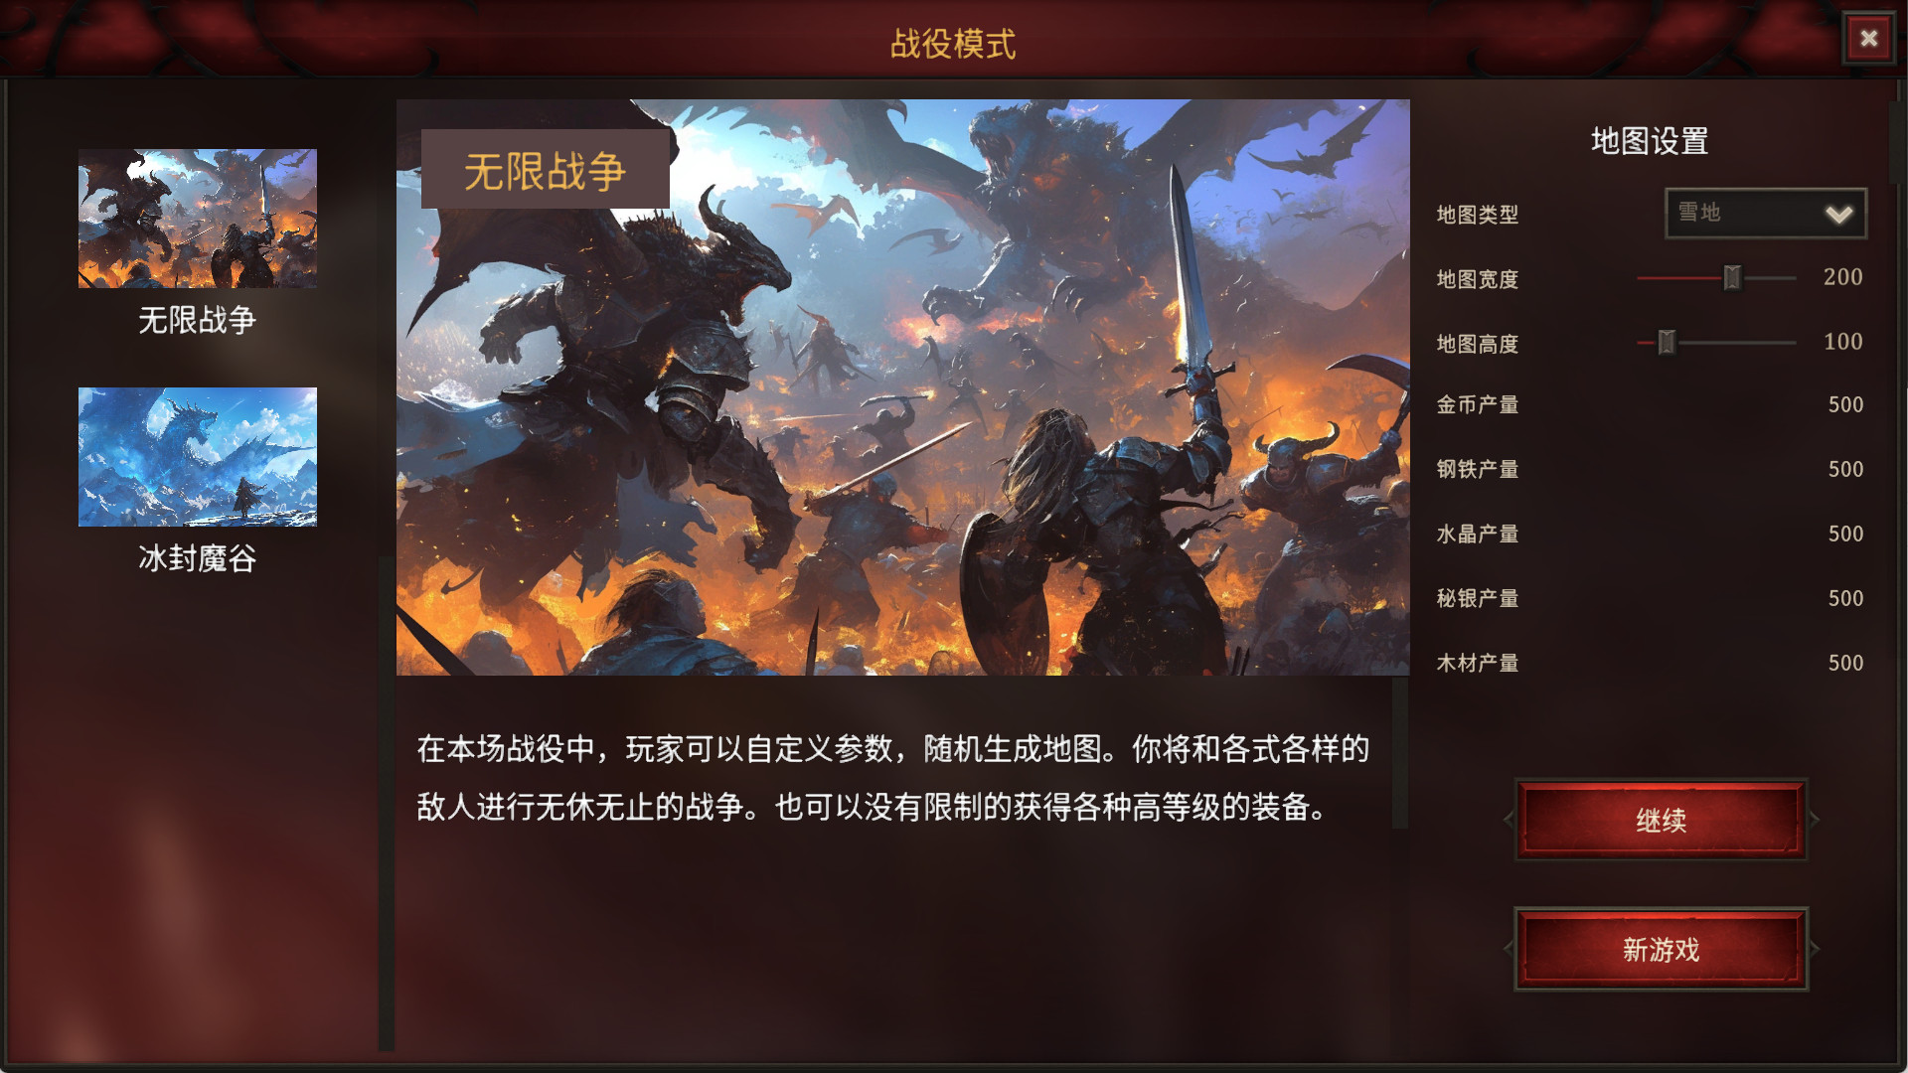Click the 无限战争 campaign label
1908x1073 pixels.
[198, 320]
